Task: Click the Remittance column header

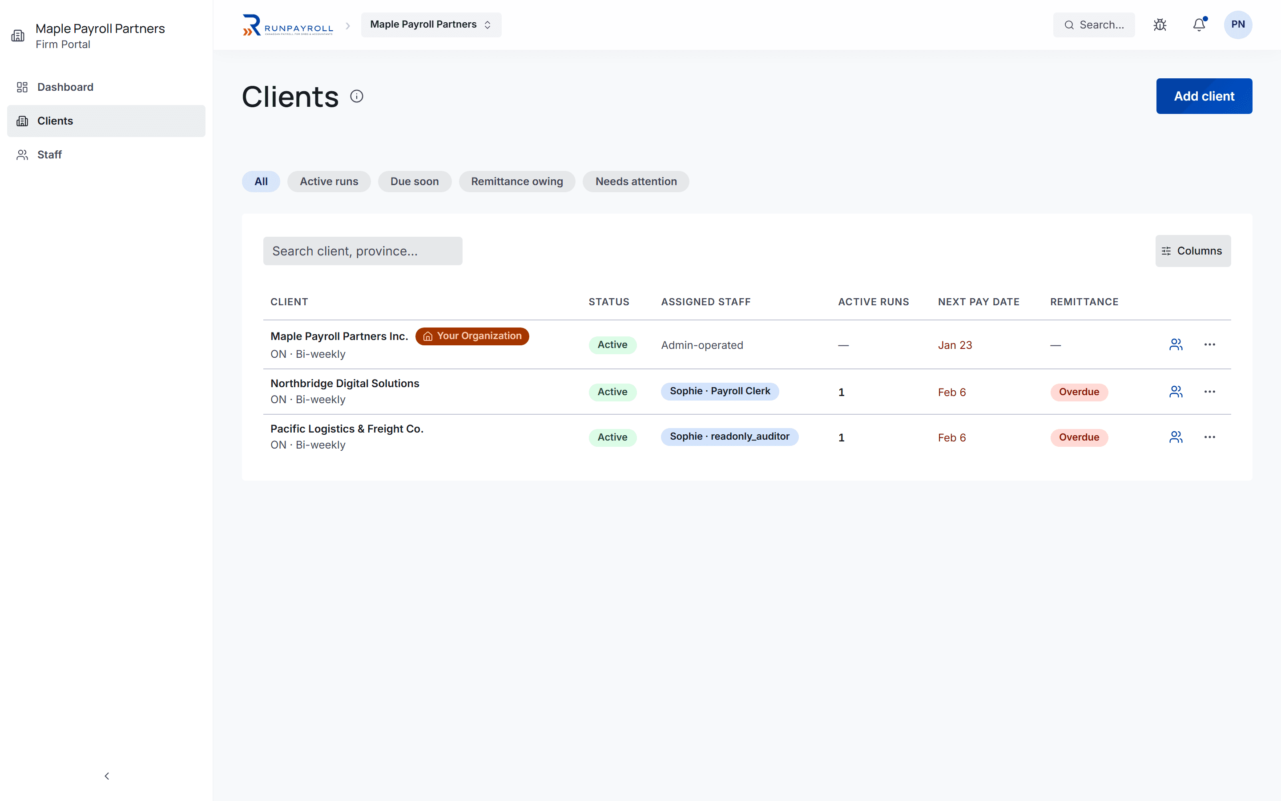Action: click(x=1084, y=302)
